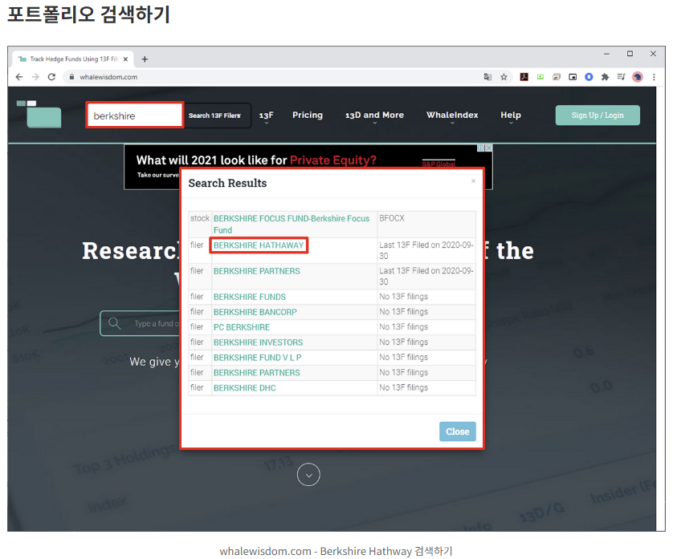Open BERKSHIRE FUNDS link

250,298
